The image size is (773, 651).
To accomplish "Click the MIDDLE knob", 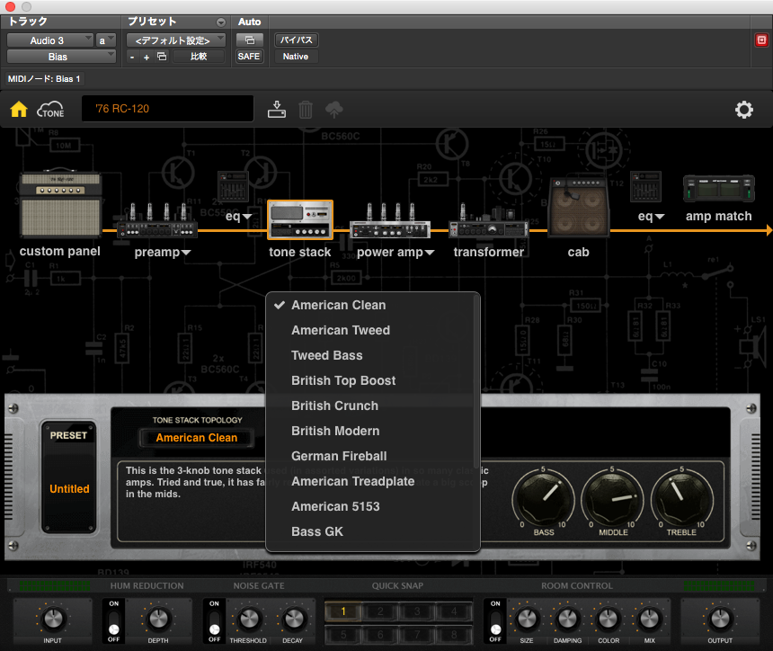I will [x=612, y=500].
